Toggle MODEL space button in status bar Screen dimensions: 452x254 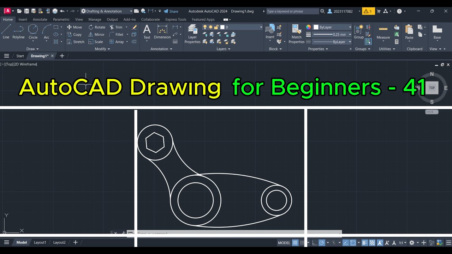click(284, 243)
